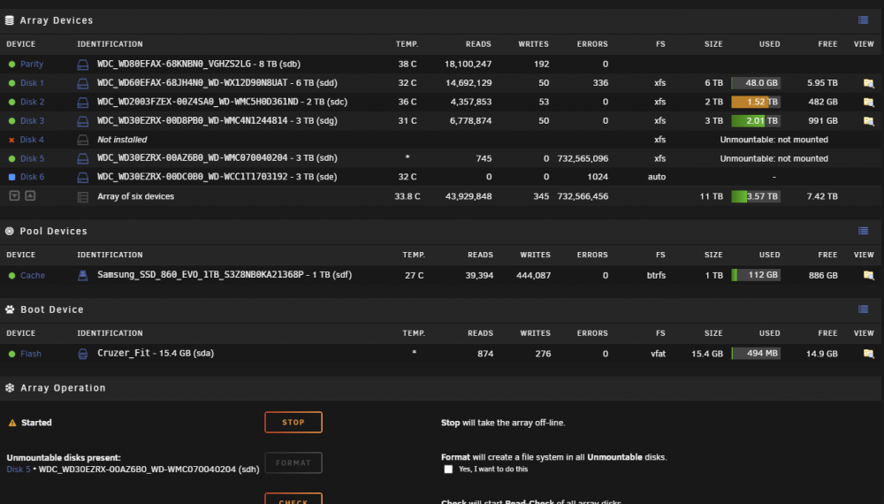The width and height of the screenshot is (884, 504).
Task: Click the green status ball for Disk 1
Action: 11,83
